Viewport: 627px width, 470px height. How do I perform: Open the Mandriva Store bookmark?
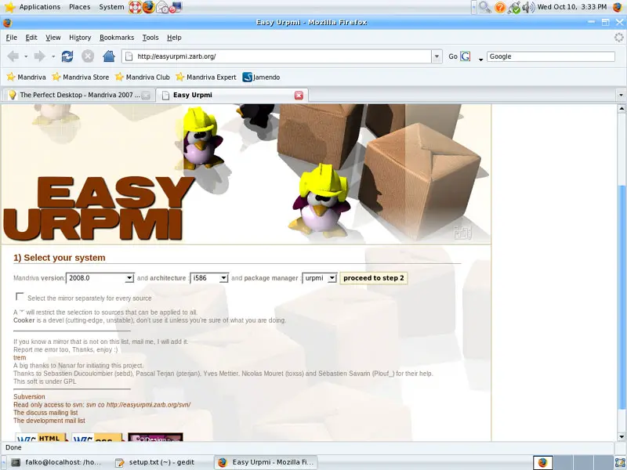pos(81,77)
